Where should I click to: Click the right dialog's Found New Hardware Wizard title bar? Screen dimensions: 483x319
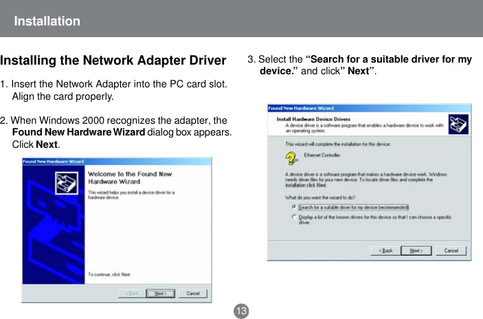click(x=369, y=108)
